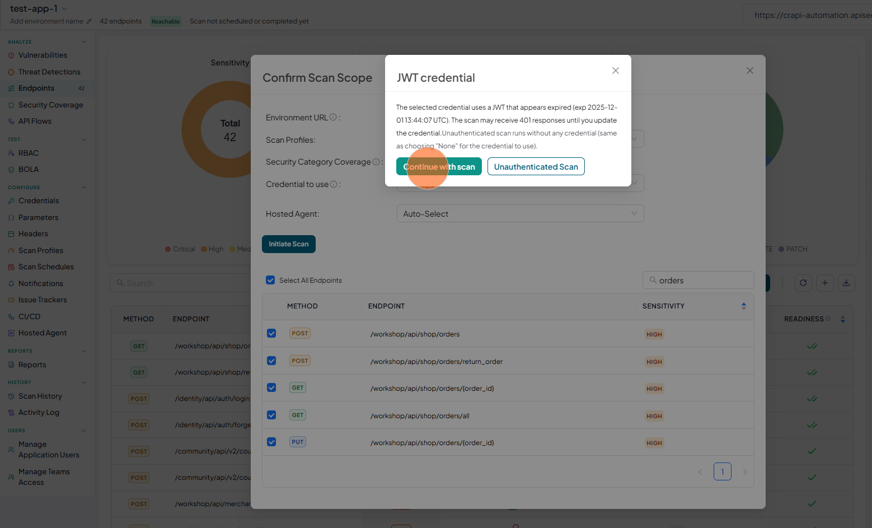Click the background endpoints Search field
872x528 pixels.
[x=180, y=283]
